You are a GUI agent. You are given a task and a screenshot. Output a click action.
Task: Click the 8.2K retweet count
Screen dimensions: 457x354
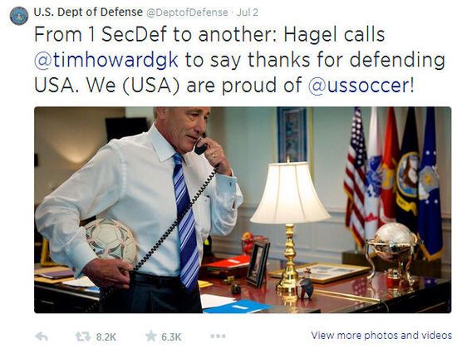click(106, 337)
